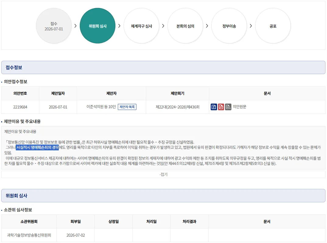Click the referral date 2026-07-02

pyautogui.click(x=76, y=235)
